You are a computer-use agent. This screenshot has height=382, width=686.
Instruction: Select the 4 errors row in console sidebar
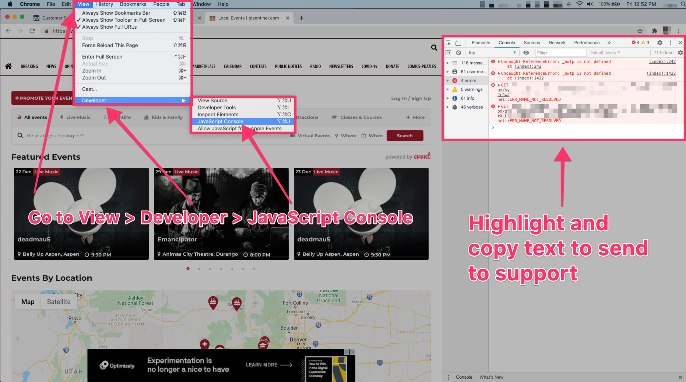466,81
